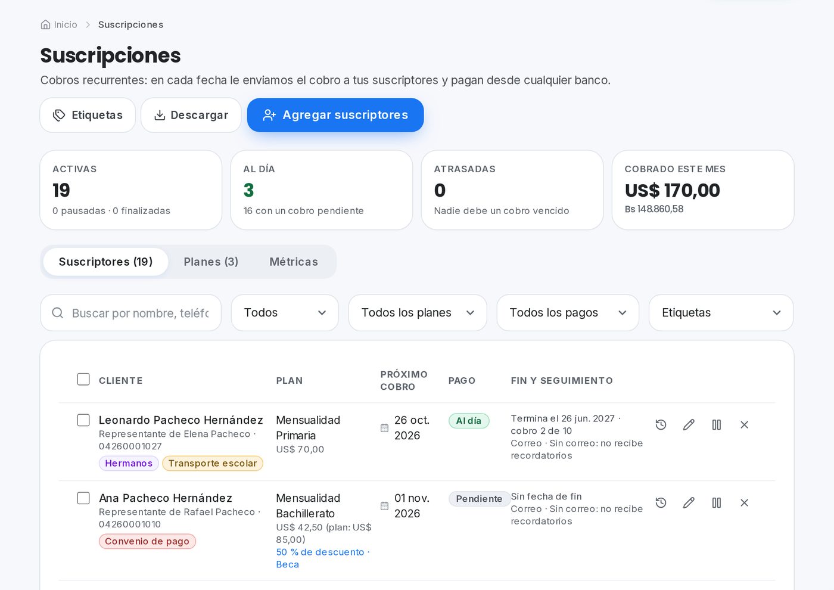Click the Convenio de pago tag
The height and width of the screenshot is (590, 834).
[147, 542]
